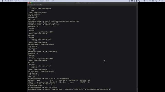This screenshot has width=165, height=92.
Task: Open the iTerm2 application menu
Action: [6, 1]
